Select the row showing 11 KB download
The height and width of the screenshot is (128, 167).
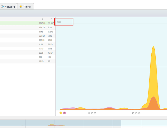[28, 44]
